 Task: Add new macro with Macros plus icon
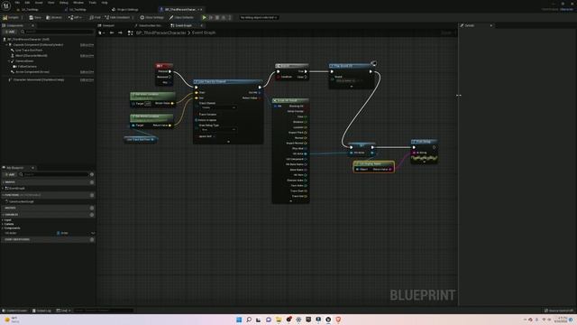[x=92, y=208]
